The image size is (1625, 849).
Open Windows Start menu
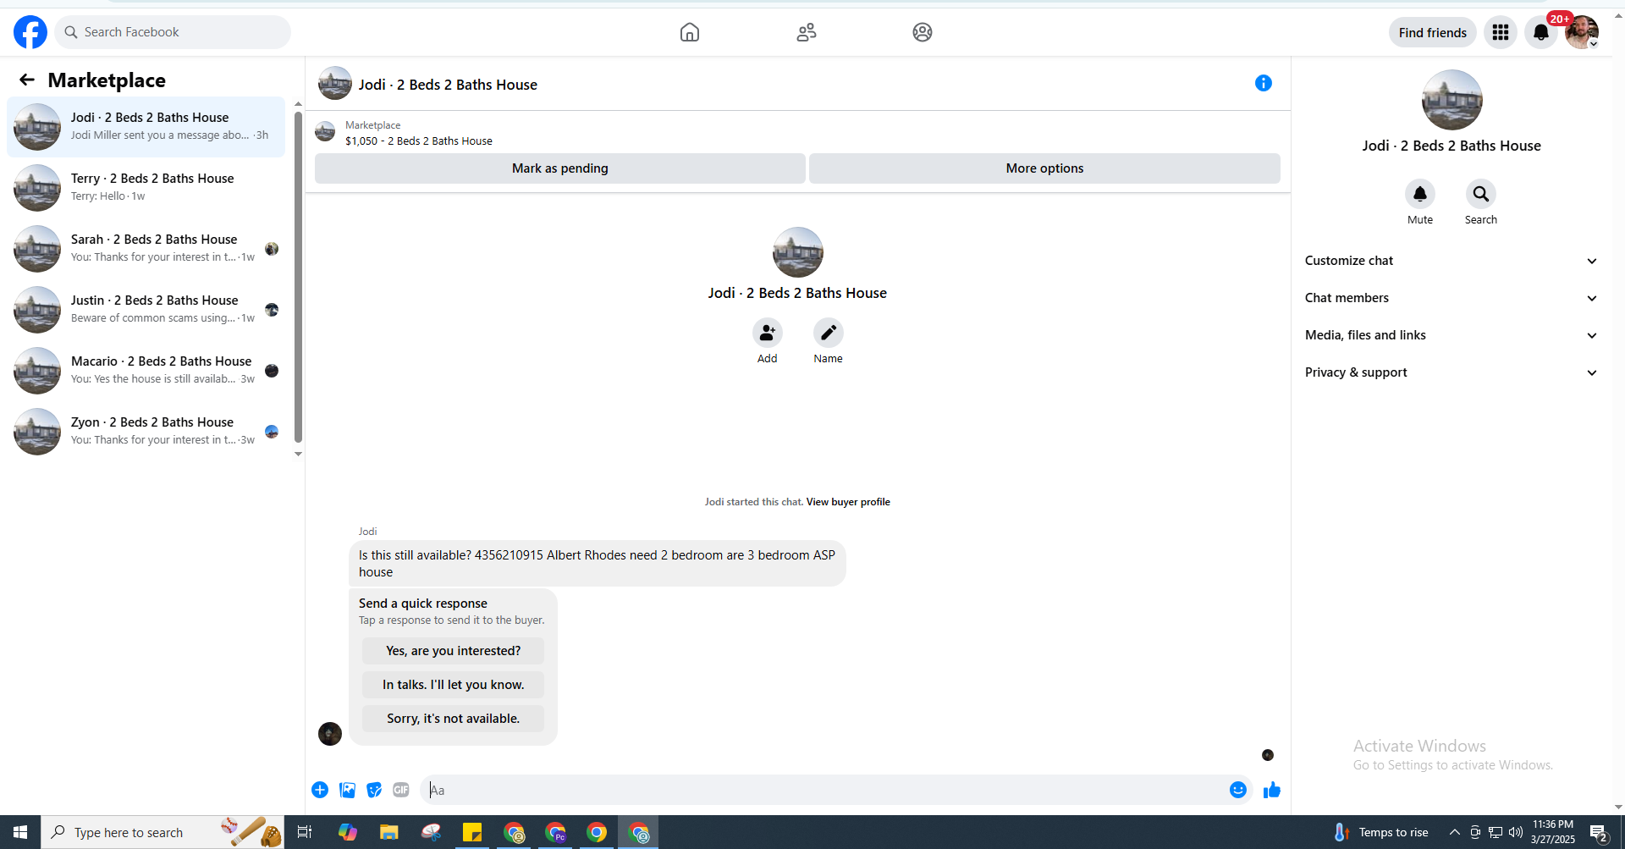click(x=20, y=832)
